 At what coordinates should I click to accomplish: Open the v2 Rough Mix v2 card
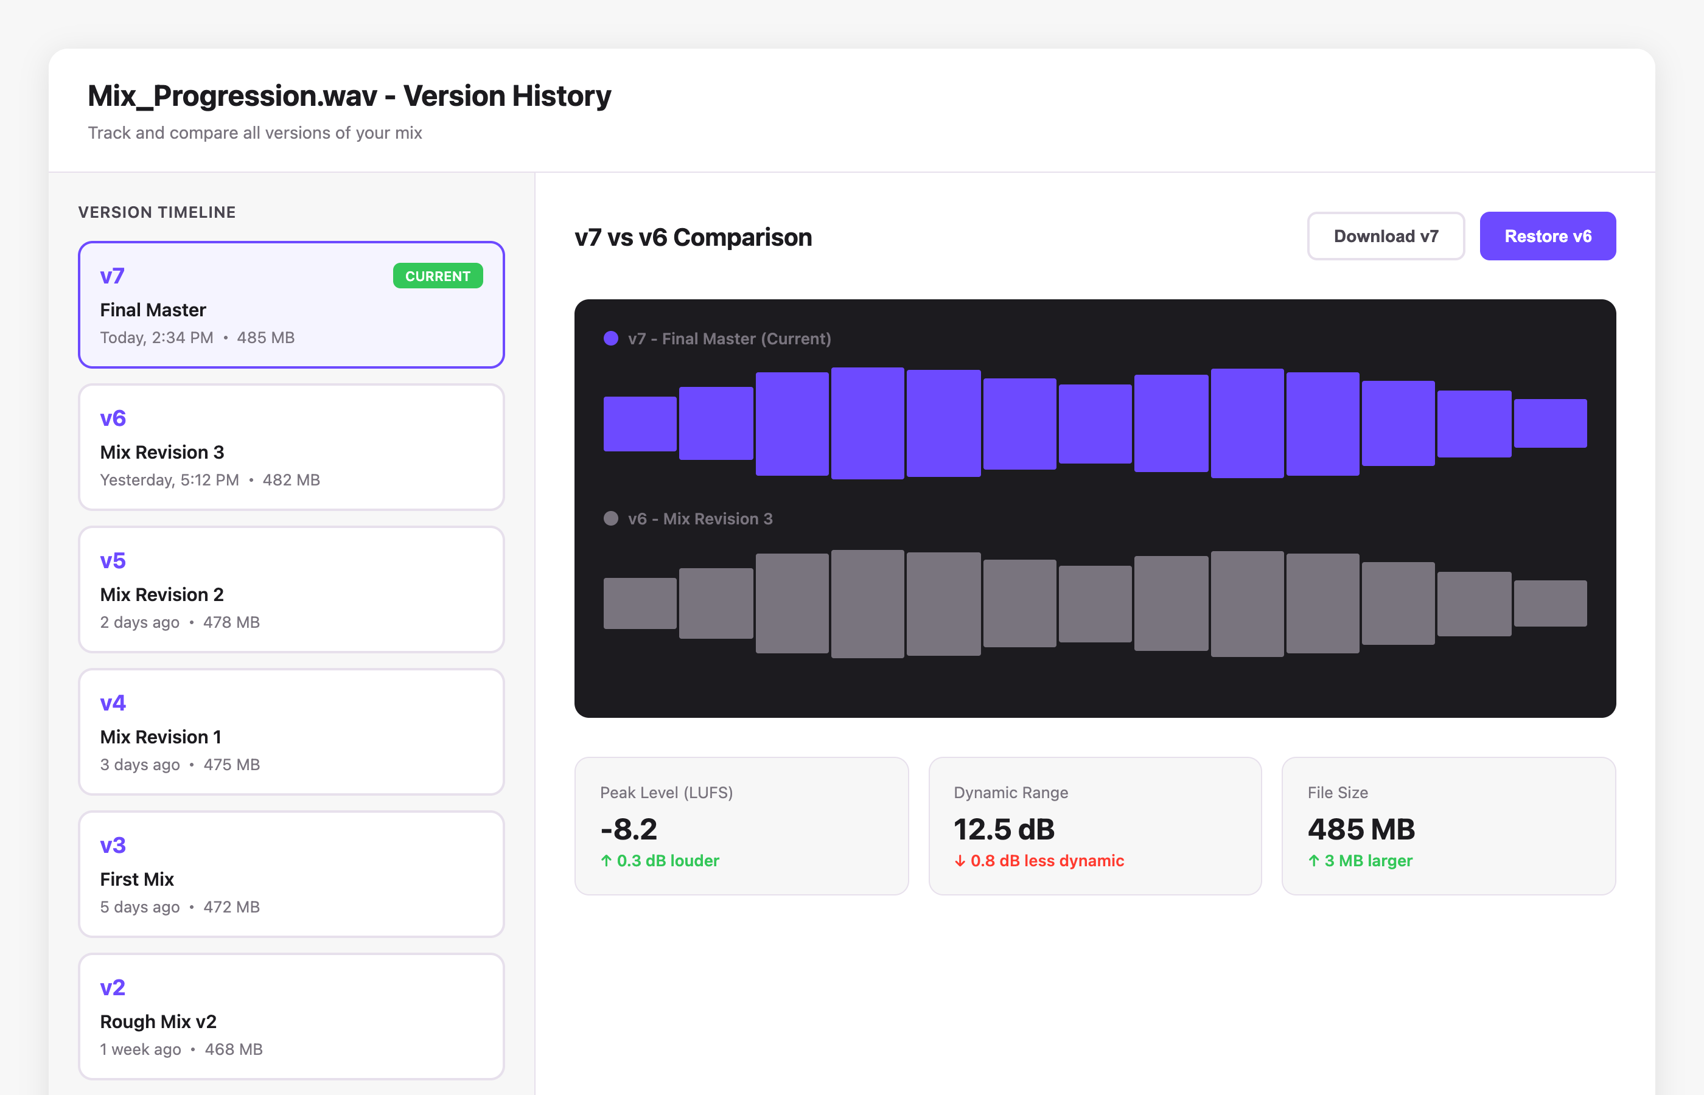(291, 1016)
